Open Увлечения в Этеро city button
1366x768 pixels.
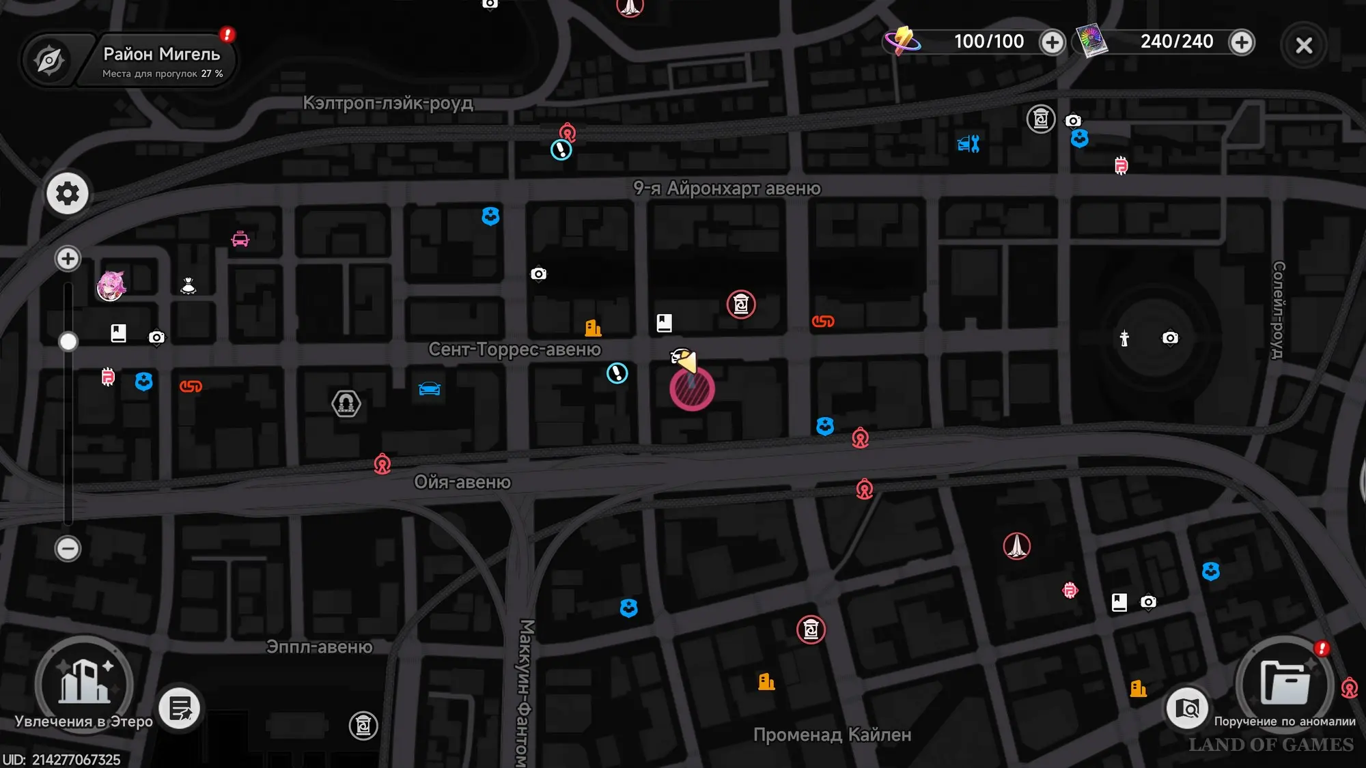point(84,683)
